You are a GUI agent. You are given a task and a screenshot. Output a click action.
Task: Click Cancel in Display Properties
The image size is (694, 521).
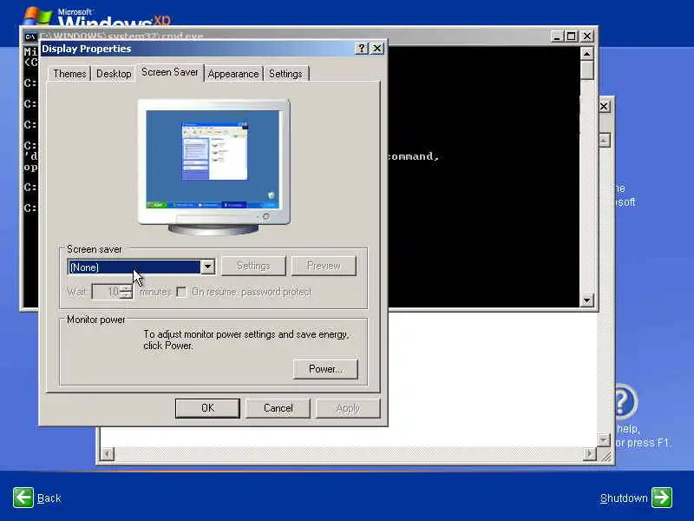(x=278, y=408)
